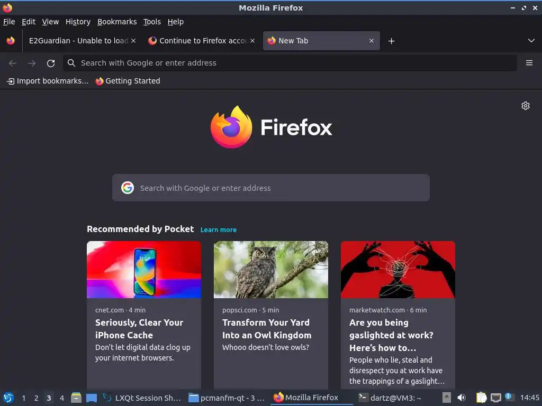The width and height of the screenshot is (542, 406).
Task: Open a new tab with plus button
Action: tap(391, 41)
